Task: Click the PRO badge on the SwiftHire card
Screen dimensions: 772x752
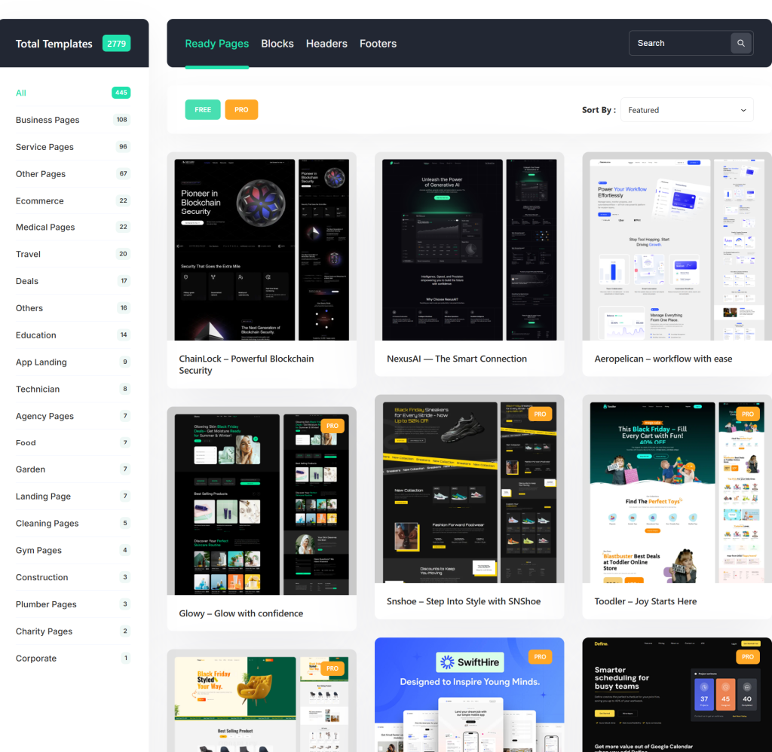Action: click(x=540, y=656)
